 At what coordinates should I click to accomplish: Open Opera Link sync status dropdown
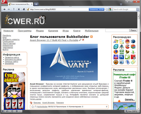[8, 111]
